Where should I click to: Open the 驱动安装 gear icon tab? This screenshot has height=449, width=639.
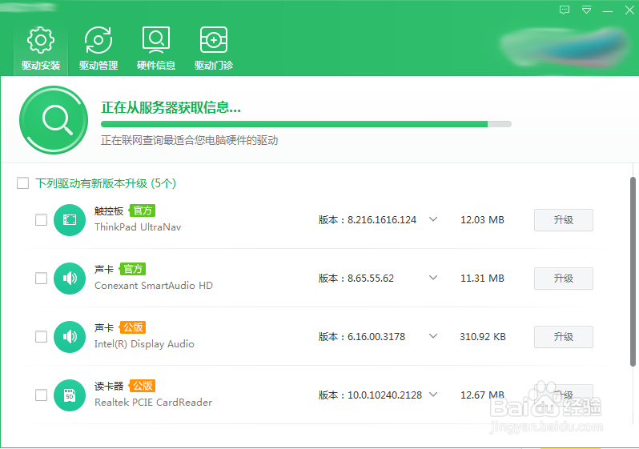pos(40,40)
